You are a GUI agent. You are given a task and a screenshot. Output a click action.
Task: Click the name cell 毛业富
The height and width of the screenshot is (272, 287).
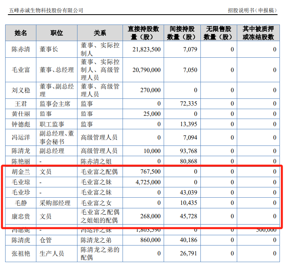21,70
